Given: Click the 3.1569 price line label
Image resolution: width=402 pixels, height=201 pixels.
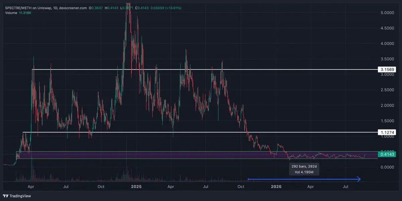Looking at the screenshot, I should tap(387, 70).
